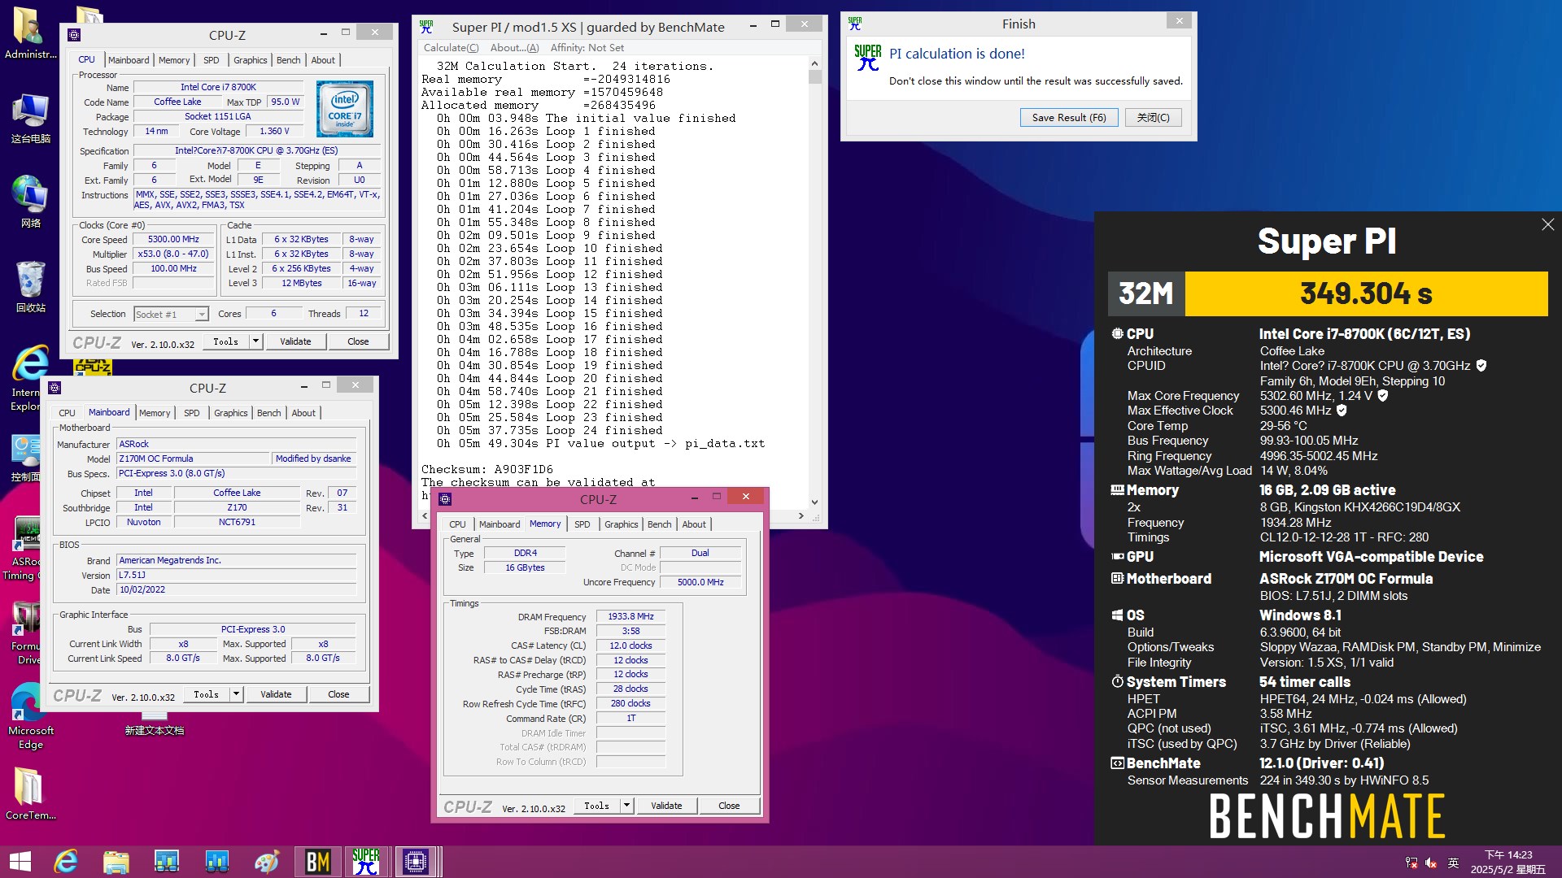Viewport: 1562px width, 878px height.
Task: Click the Paint palette taskbar icon
Action: click(x=267, y=862)
